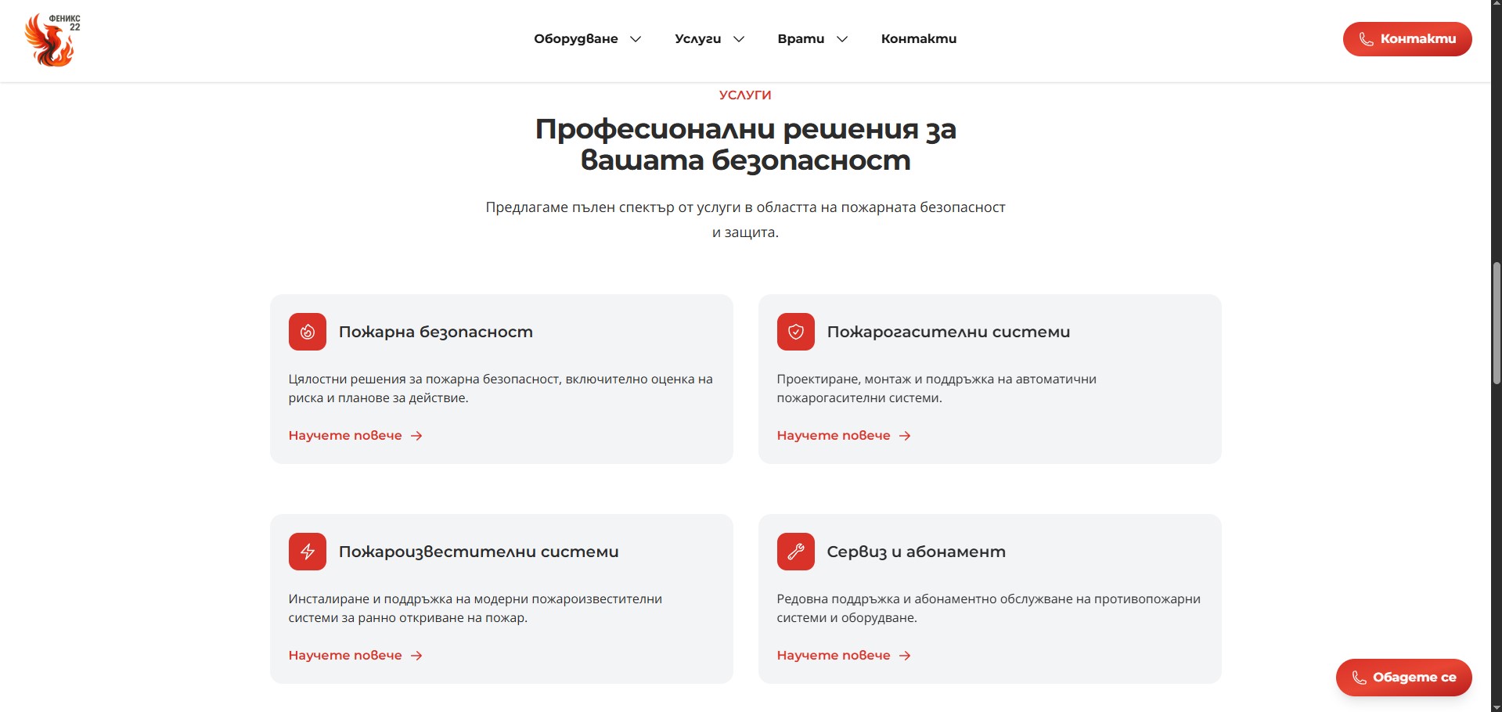The image size is (1502, 712).
Task: Open the Услуги section heading label
Action: coord(744,95)
